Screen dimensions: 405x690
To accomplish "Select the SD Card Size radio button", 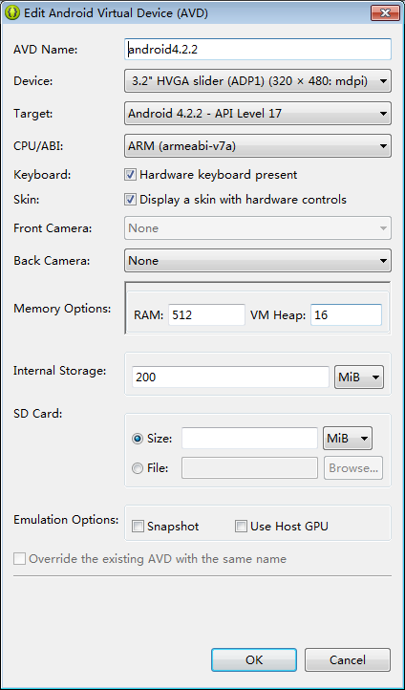I will coord(138,439).
